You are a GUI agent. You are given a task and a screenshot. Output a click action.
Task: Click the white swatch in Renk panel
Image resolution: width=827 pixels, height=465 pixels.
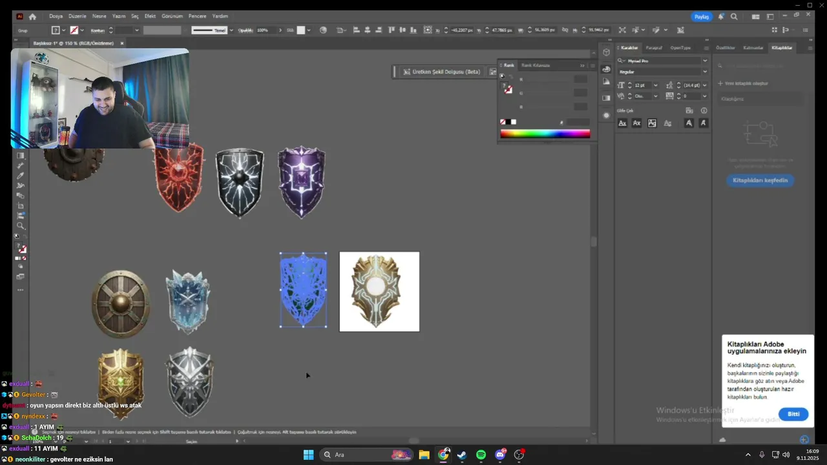(x=514, y=121)
